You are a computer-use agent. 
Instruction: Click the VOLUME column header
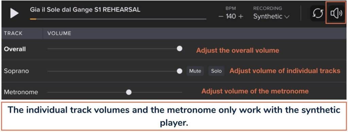pos(59,33)
